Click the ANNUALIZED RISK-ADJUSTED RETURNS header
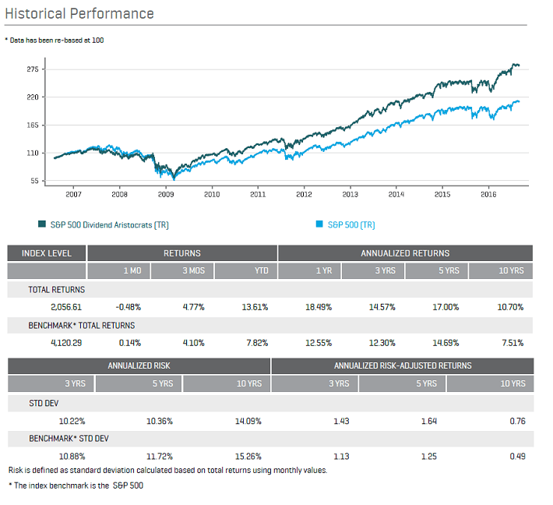Screen dimensions: 553x505 (x=402, y=366)
